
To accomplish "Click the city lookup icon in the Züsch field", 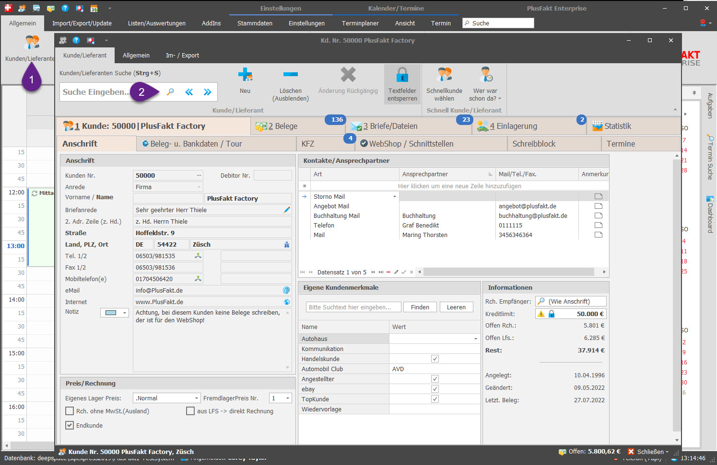I will tap(287, 244).
